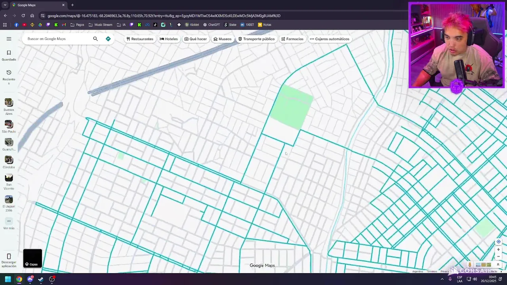Screen dimensions: 507x285
Task: Open directions with the blue arrow icon
Action: point(108,39)
